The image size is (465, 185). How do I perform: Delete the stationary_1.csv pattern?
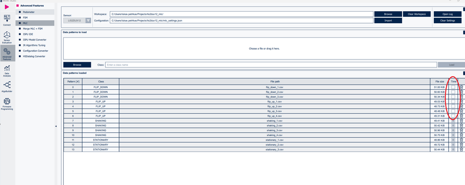pyautogui.click(x=461, y=140)
